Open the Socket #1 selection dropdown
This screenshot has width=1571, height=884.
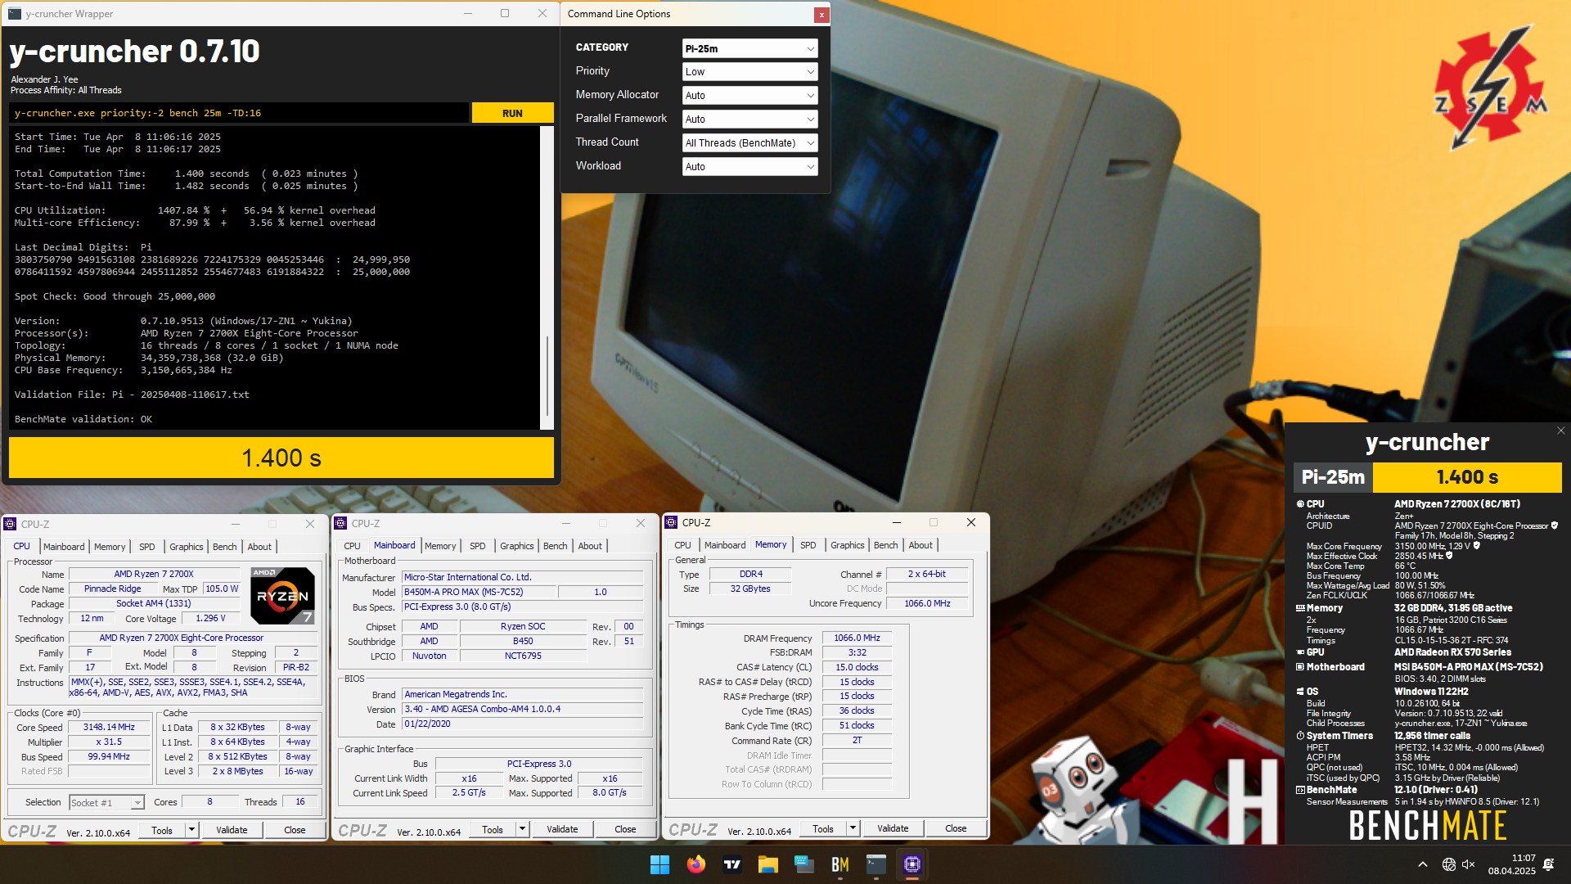click(x=107, y=803)
